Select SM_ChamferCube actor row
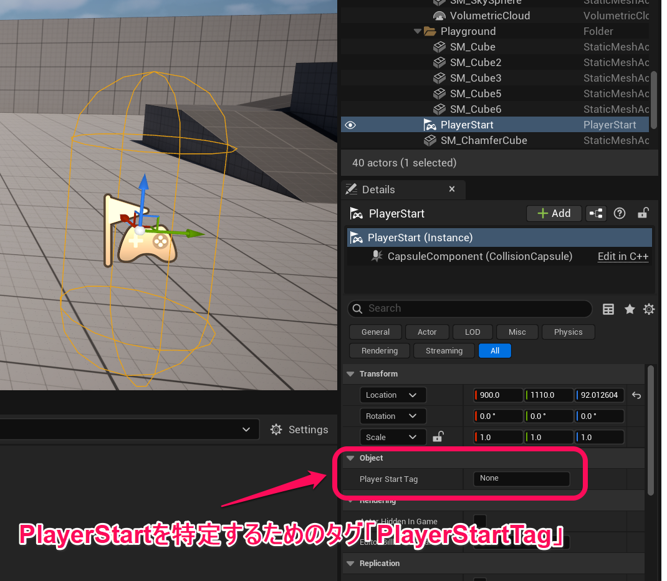667x581 pixels. [x=495, y=140]
